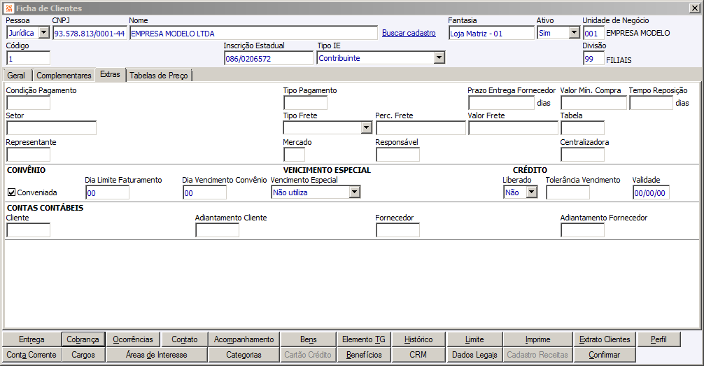The image size is (704, 366).
Task: Open the Dados Legais button
Action: pyautogui.click(x=474, y=355)
